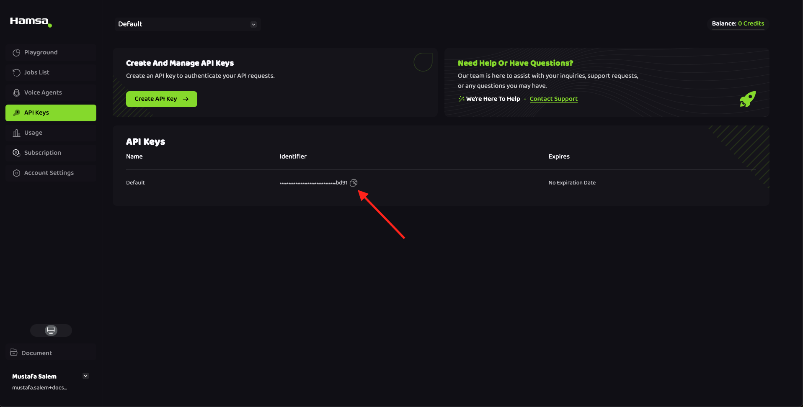The image size is (803, 407).
Task: Click the Balance 0 Credits indicator
Action: 738,24
